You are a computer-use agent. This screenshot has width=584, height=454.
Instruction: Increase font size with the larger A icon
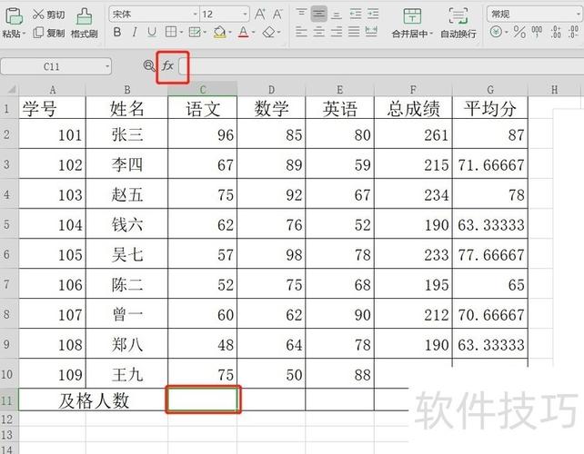[x=260, y=15]
